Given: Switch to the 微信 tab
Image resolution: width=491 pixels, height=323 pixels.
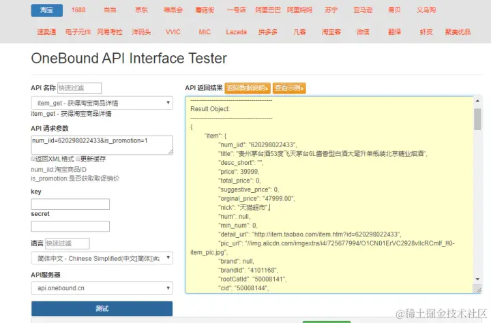Looking at the screenshot, I should [363, 32].
